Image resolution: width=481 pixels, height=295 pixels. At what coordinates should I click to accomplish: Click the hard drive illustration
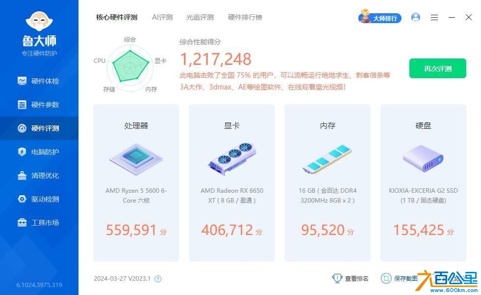point(423,158)
